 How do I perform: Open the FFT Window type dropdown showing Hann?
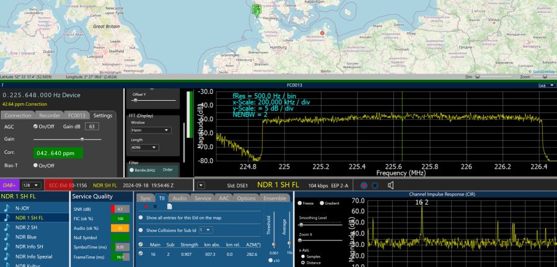point(151,130)
